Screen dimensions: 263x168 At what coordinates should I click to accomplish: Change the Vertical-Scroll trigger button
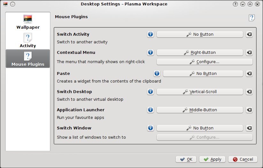(x=200, y=92)
